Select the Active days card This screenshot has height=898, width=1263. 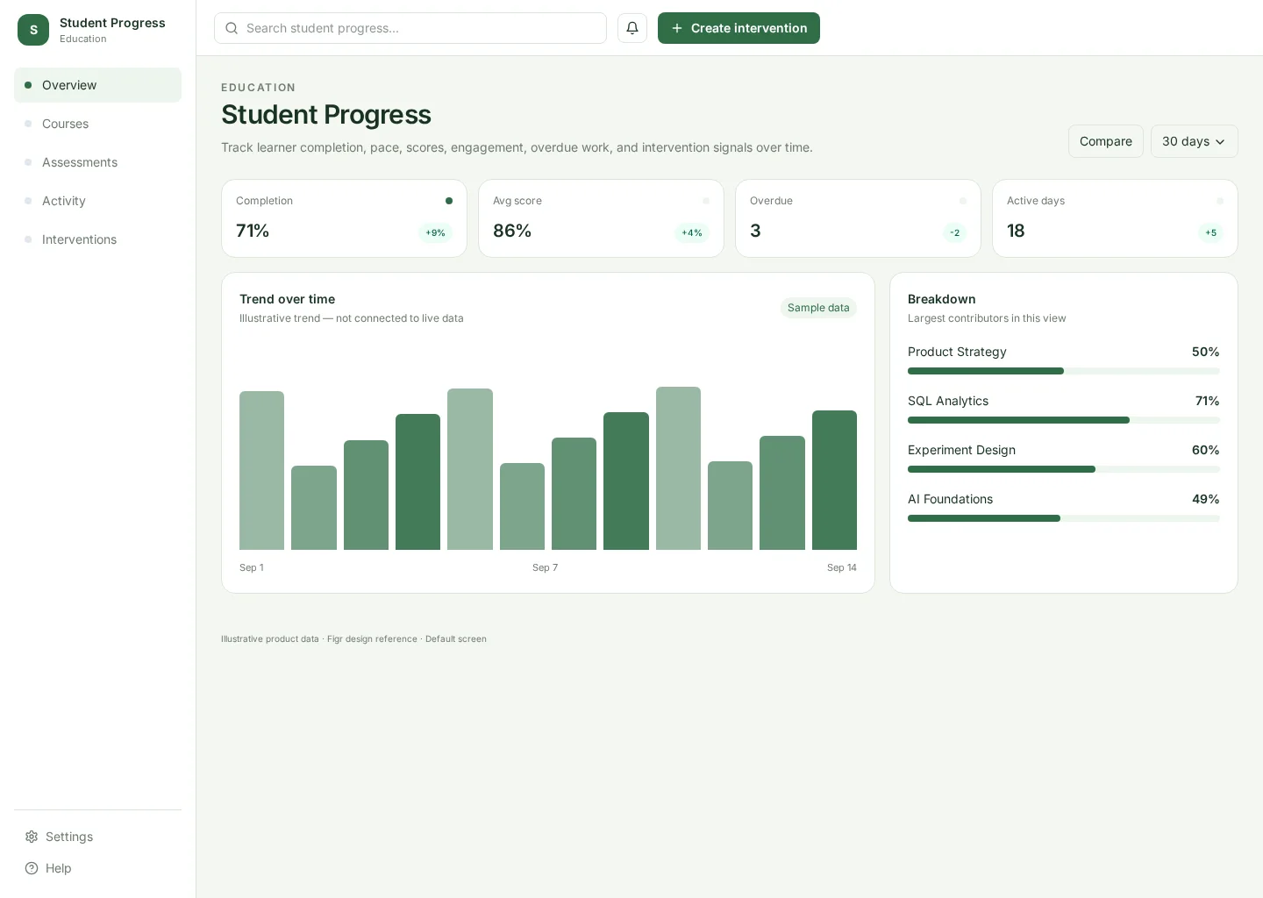(1115, 218)
